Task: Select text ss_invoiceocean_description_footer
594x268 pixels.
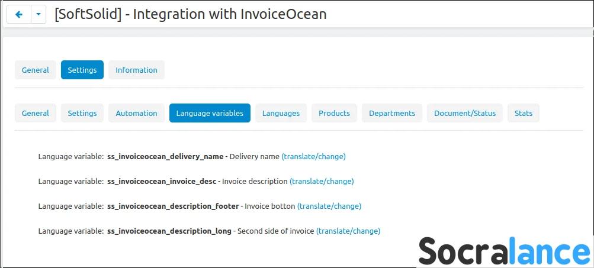Action: [x=173, y=206]
